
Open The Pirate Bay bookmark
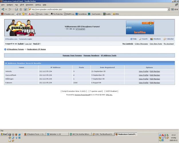(x=56, y=14)
